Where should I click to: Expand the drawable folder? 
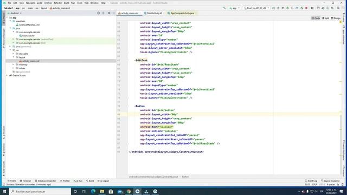coord(13,54)
